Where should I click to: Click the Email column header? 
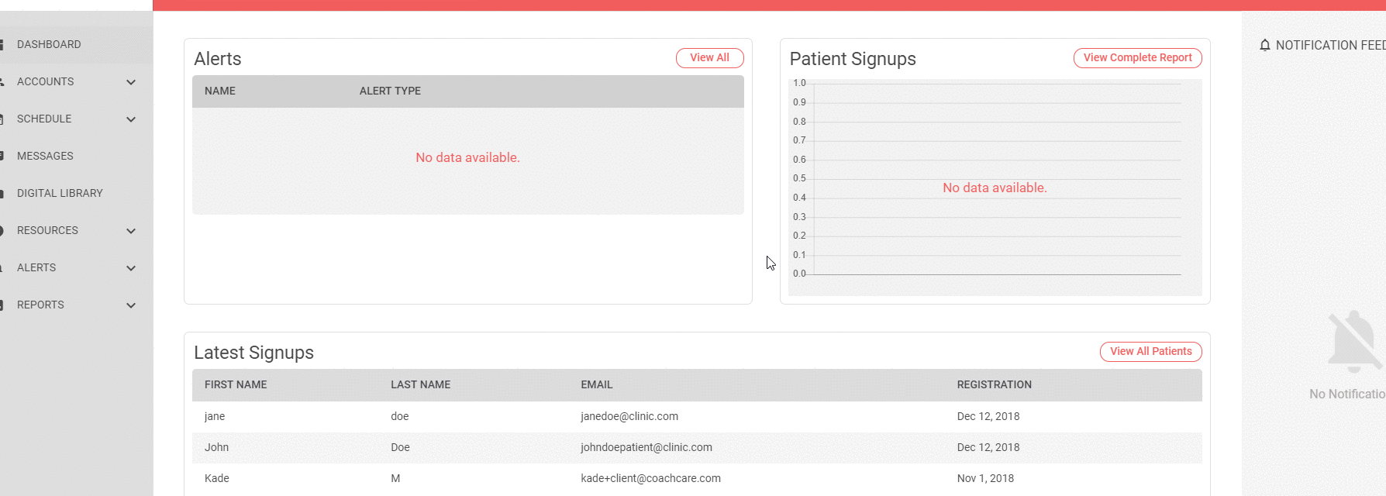point(596,385)
